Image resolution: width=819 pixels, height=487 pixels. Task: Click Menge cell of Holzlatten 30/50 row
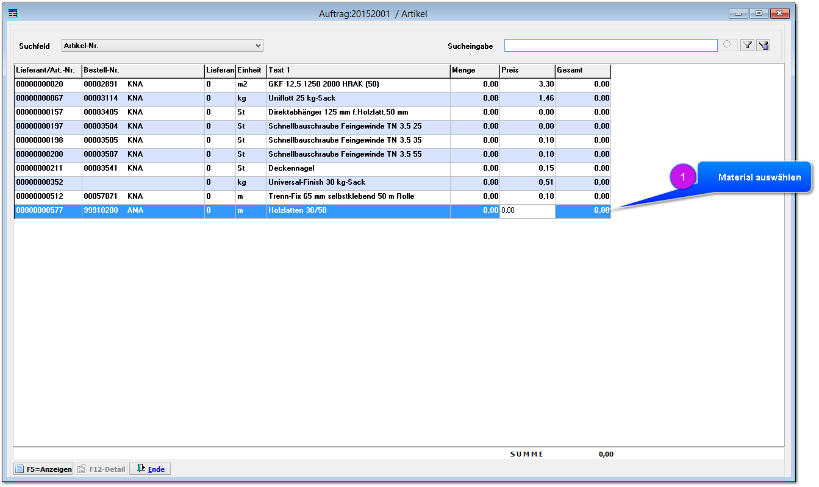point(475,210)
